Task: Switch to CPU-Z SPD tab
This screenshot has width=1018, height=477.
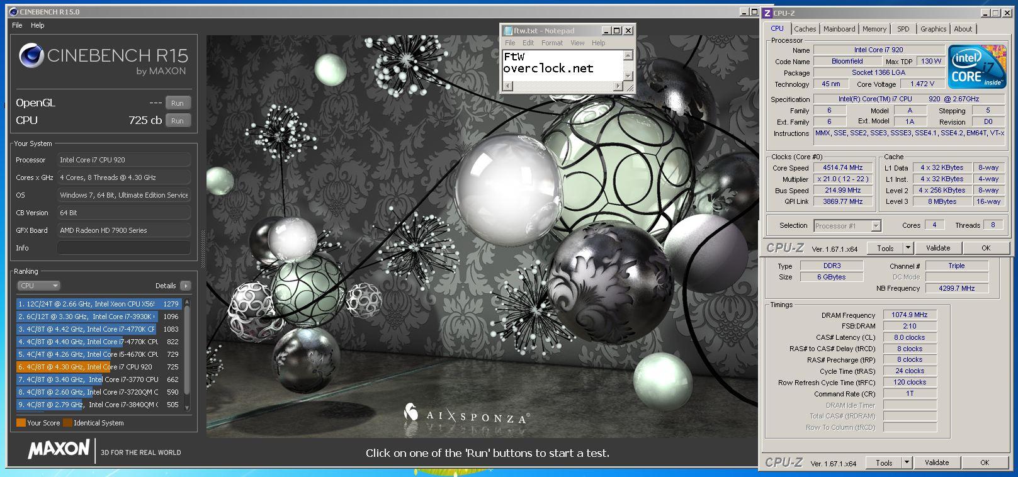Action: click(903, 29)
